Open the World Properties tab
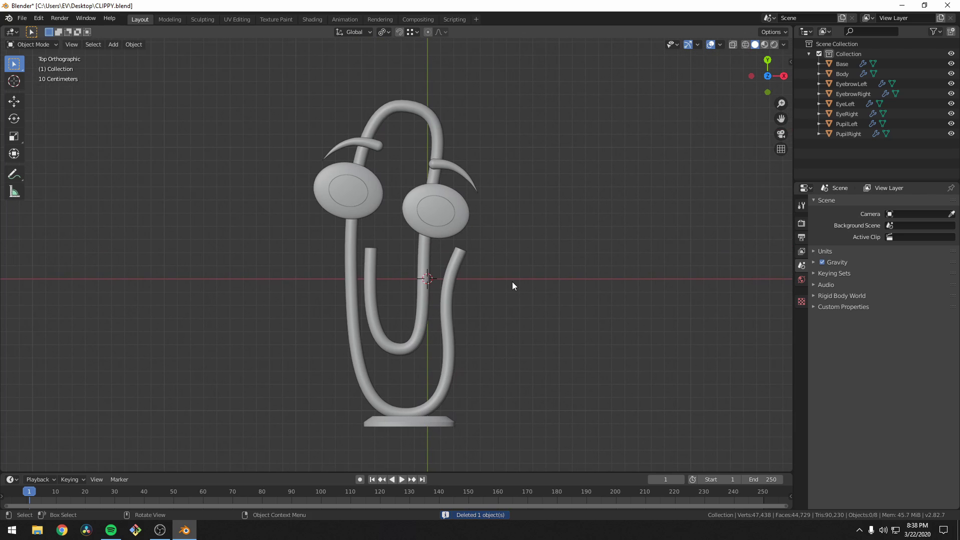Screen dimensions: 960x540 coord(801,279)
